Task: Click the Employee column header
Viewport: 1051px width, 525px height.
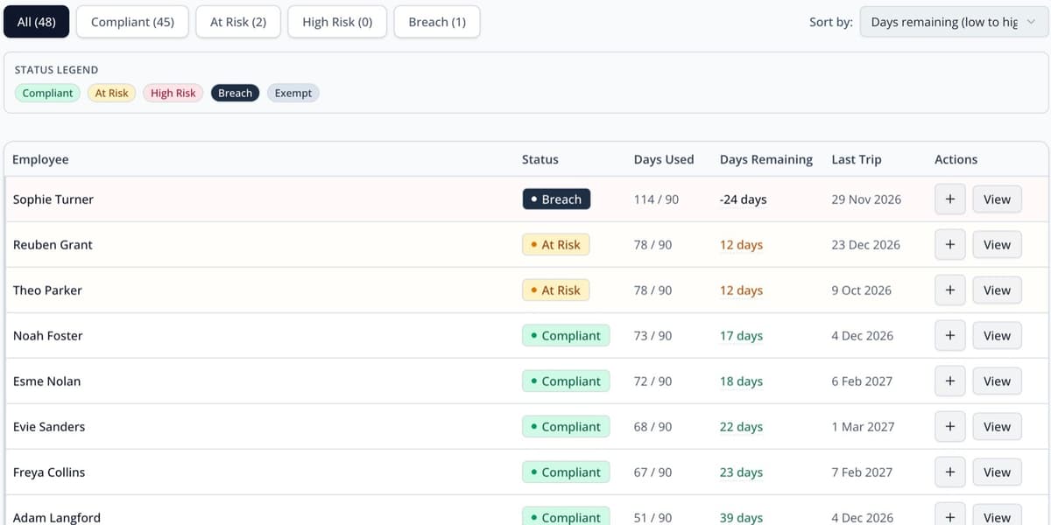Action: [x=40, y=159]
